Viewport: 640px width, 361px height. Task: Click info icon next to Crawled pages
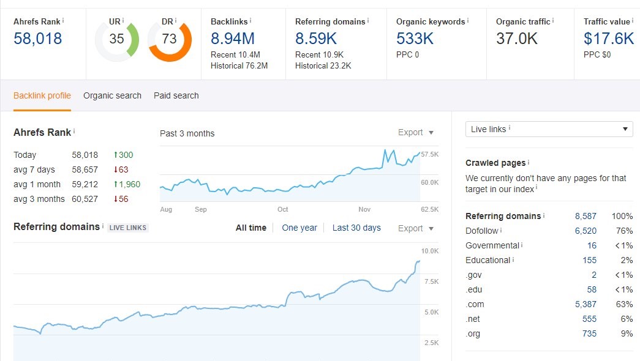coord(529,163)
